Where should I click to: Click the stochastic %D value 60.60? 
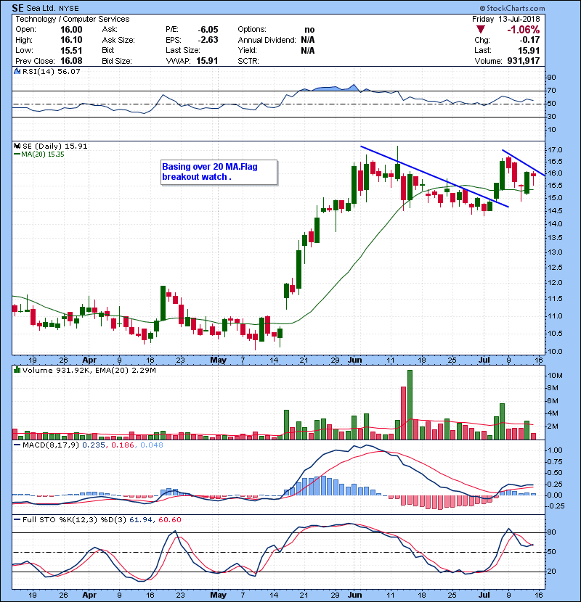[169, 519]
